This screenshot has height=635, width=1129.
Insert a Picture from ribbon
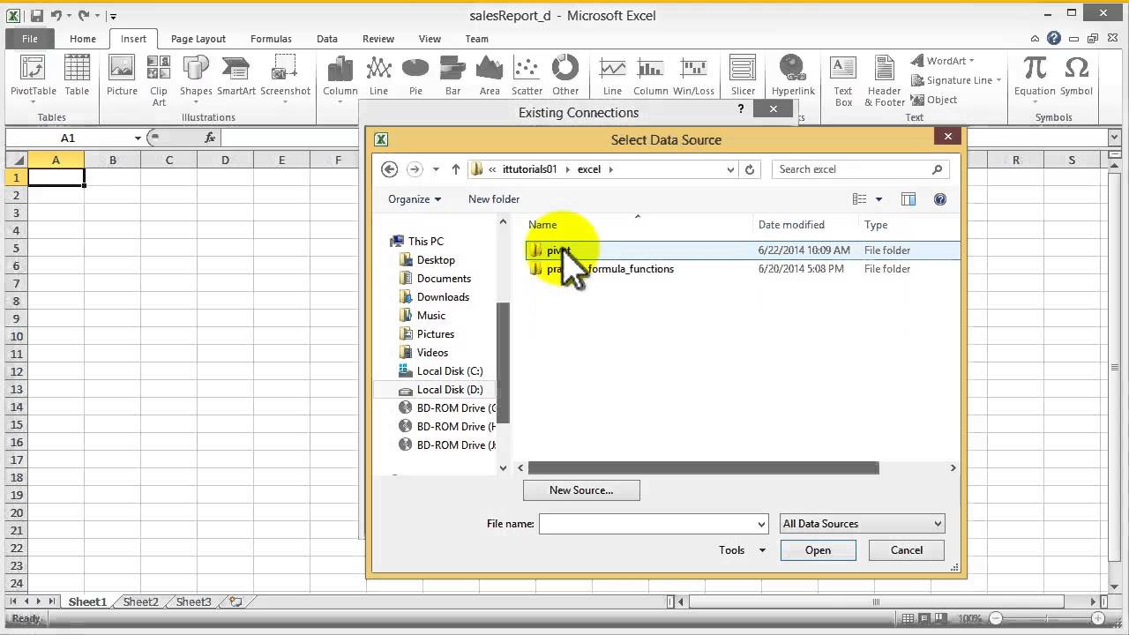tap(122, 77)
